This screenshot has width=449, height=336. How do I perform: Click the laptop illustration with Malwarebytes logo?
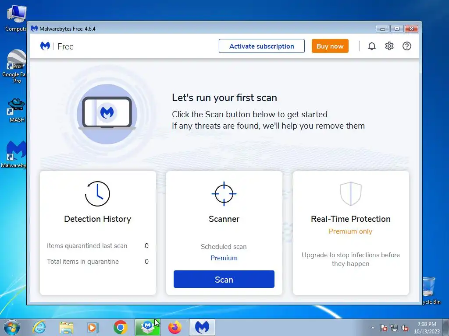(x=107, y=114)
